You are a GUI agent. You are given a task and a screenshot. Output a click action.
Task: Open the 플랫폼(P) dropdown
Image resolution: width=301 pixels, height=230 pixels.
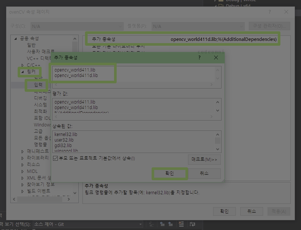point(198,26)
